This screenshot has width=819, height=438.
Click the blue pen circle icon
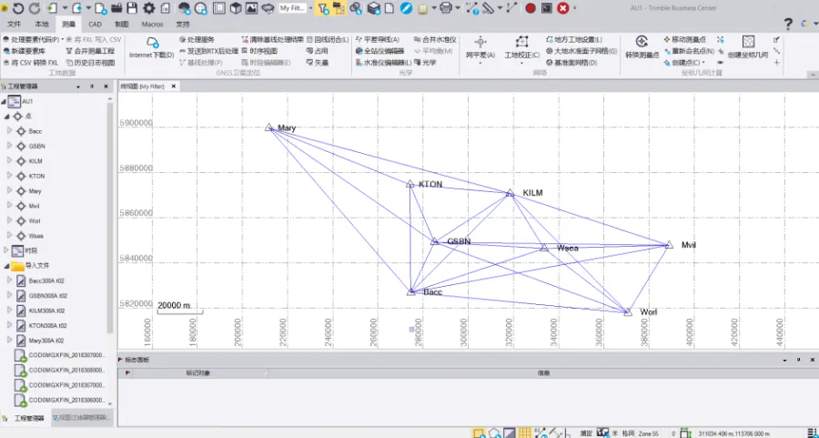(407, 8)
